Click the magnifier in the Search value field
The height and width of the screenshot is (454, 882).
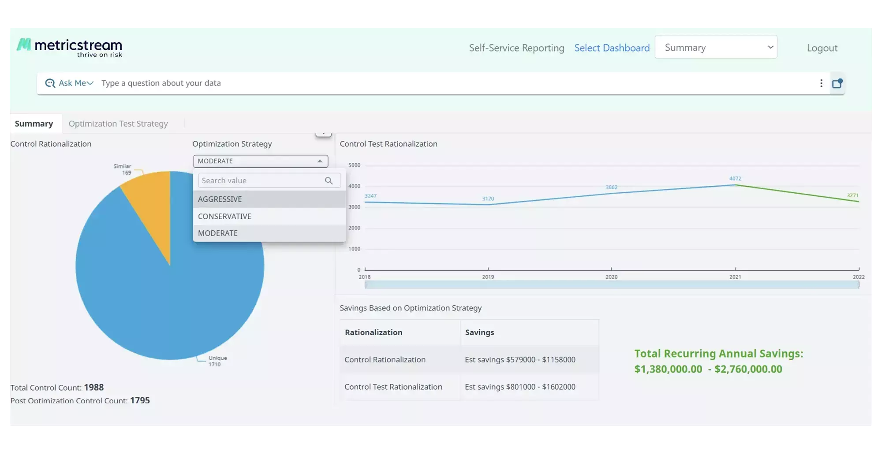pyautogui.click(x=329, y=180)
